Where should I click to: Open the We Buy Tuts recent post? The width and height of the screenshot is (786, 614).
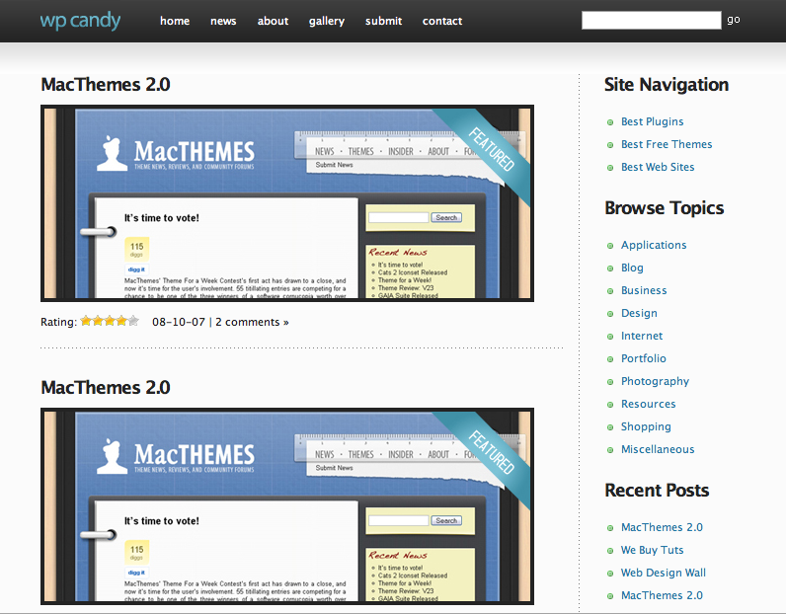(652, 550)
